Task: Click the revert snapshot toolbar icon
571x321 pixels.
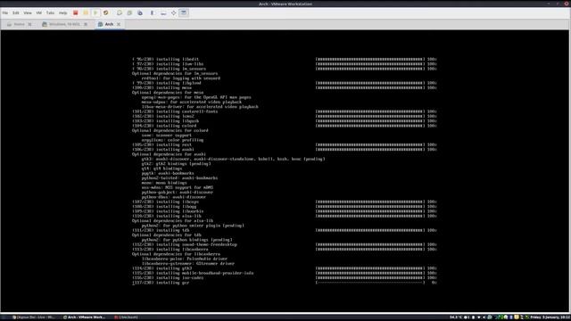Action: tap(129, 12)
